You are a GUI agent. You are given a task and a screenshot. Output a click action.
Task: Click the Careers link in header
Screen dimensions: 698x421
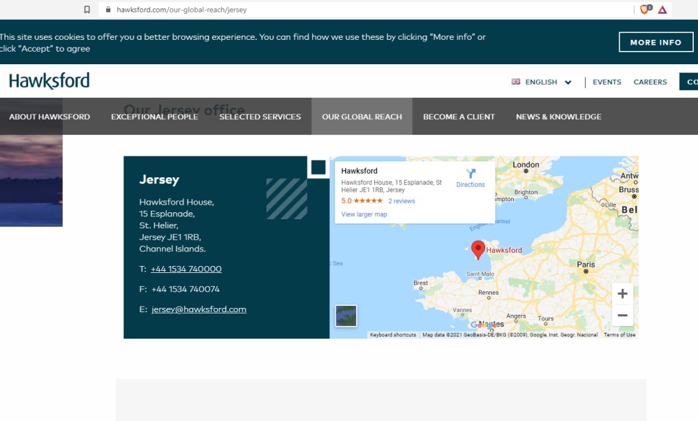650,82
